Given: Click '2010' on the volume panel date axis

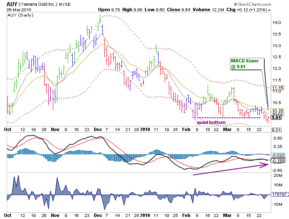Looking at the screenshot, I should point(145,215).
